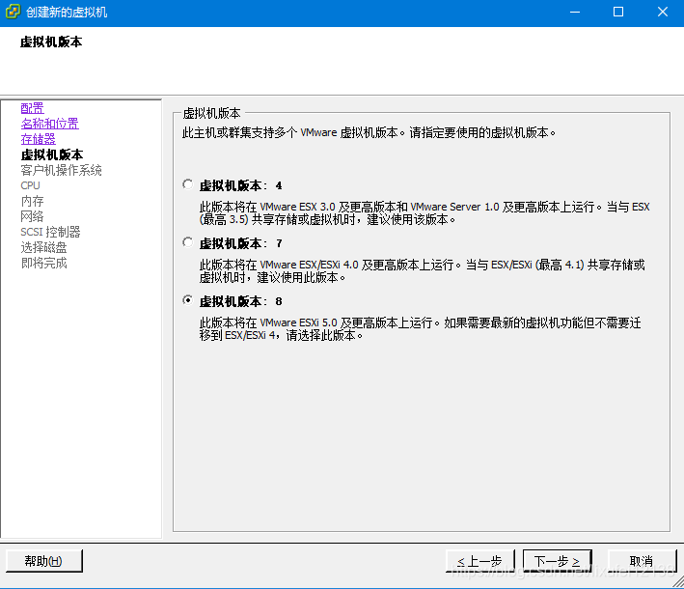Select virtual machine version 8 radio button
The height and width of the screenshot is (589, 684).
(188, 300)
